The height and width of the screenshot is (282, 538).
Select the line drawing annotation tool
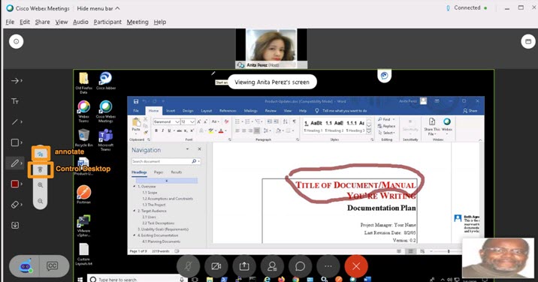[x=14, y=122]
